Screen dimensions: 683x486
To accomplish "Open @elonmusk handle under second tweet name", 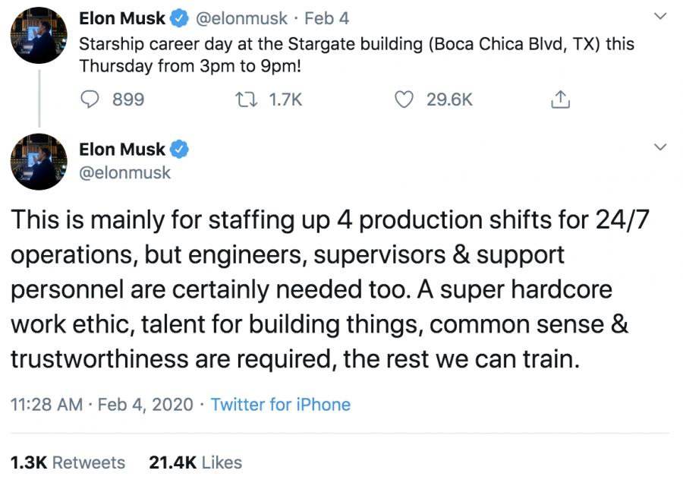I will coord(124,172).
